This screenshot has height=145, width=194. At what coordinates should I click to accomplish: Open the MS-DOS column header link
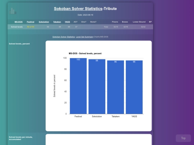click(19, 22)
